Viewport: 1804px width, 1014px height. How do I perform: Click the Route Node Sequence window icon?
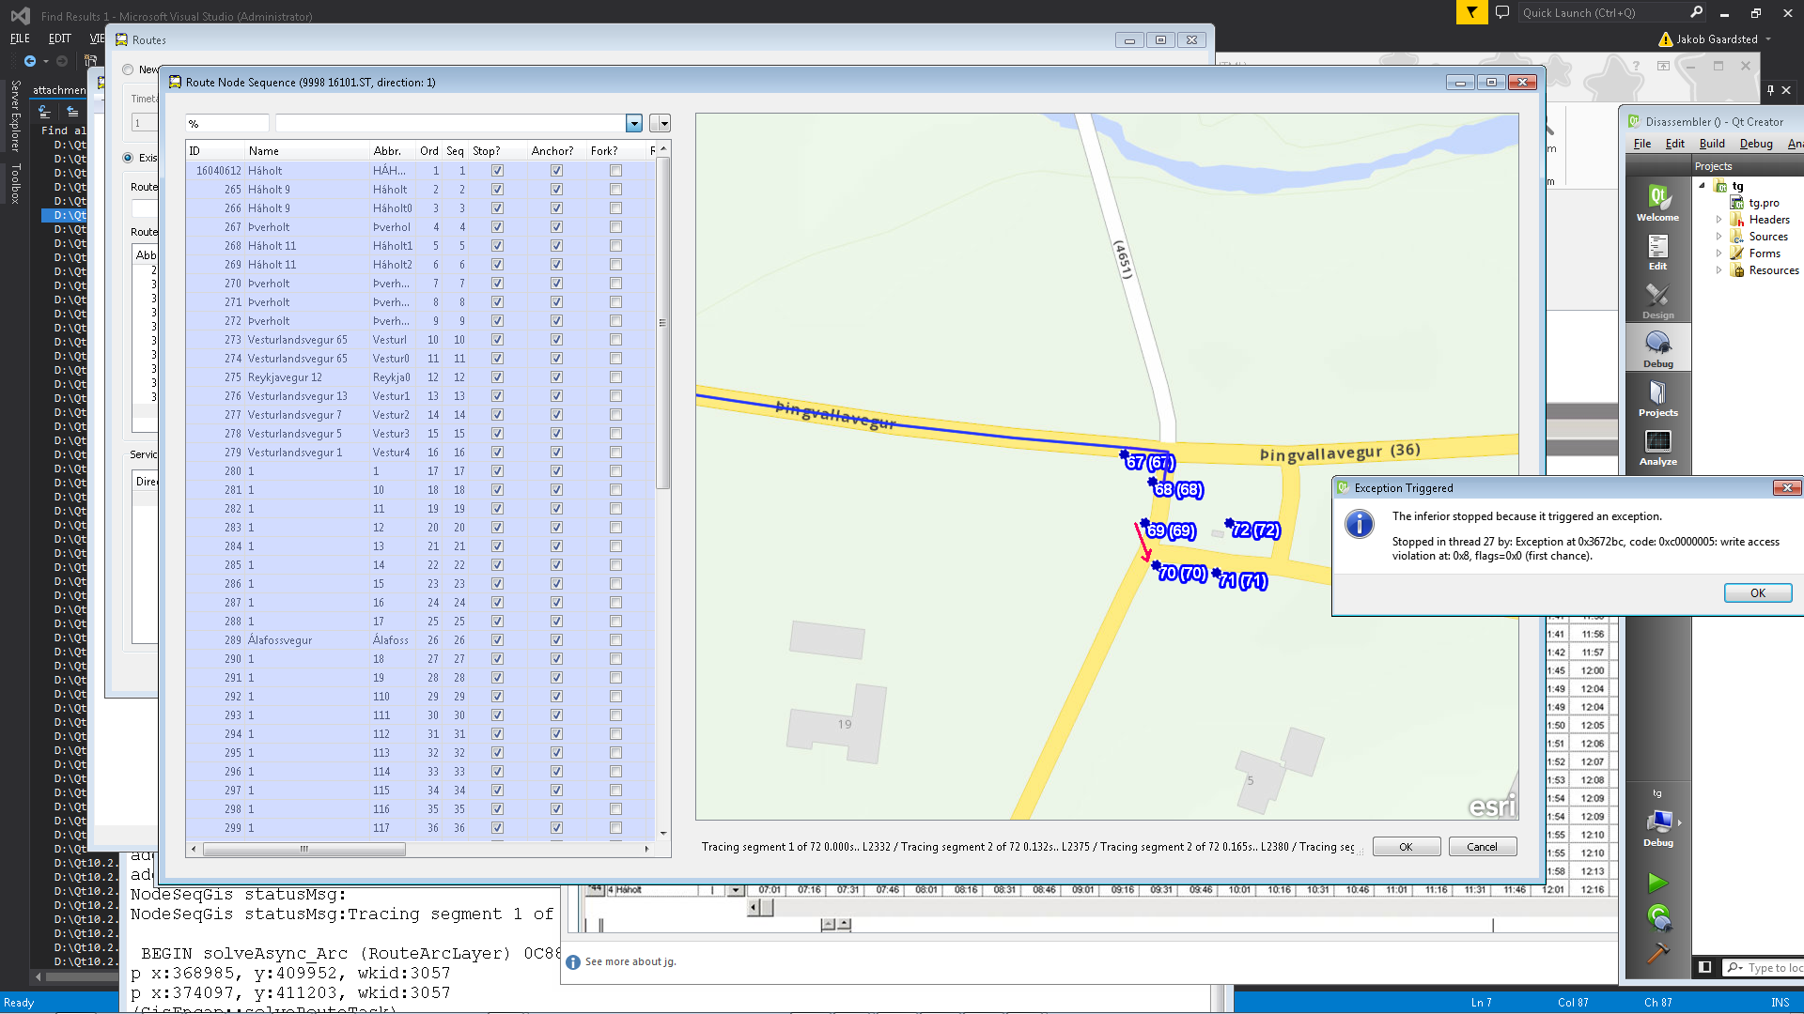tap(175, 82)
